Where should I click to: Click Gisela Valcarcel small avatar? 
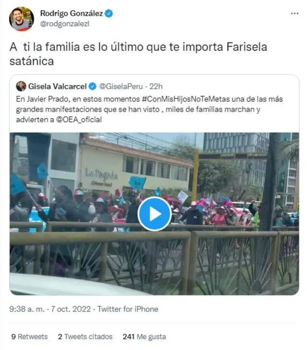pyautogui.click(x=21, y=86)
